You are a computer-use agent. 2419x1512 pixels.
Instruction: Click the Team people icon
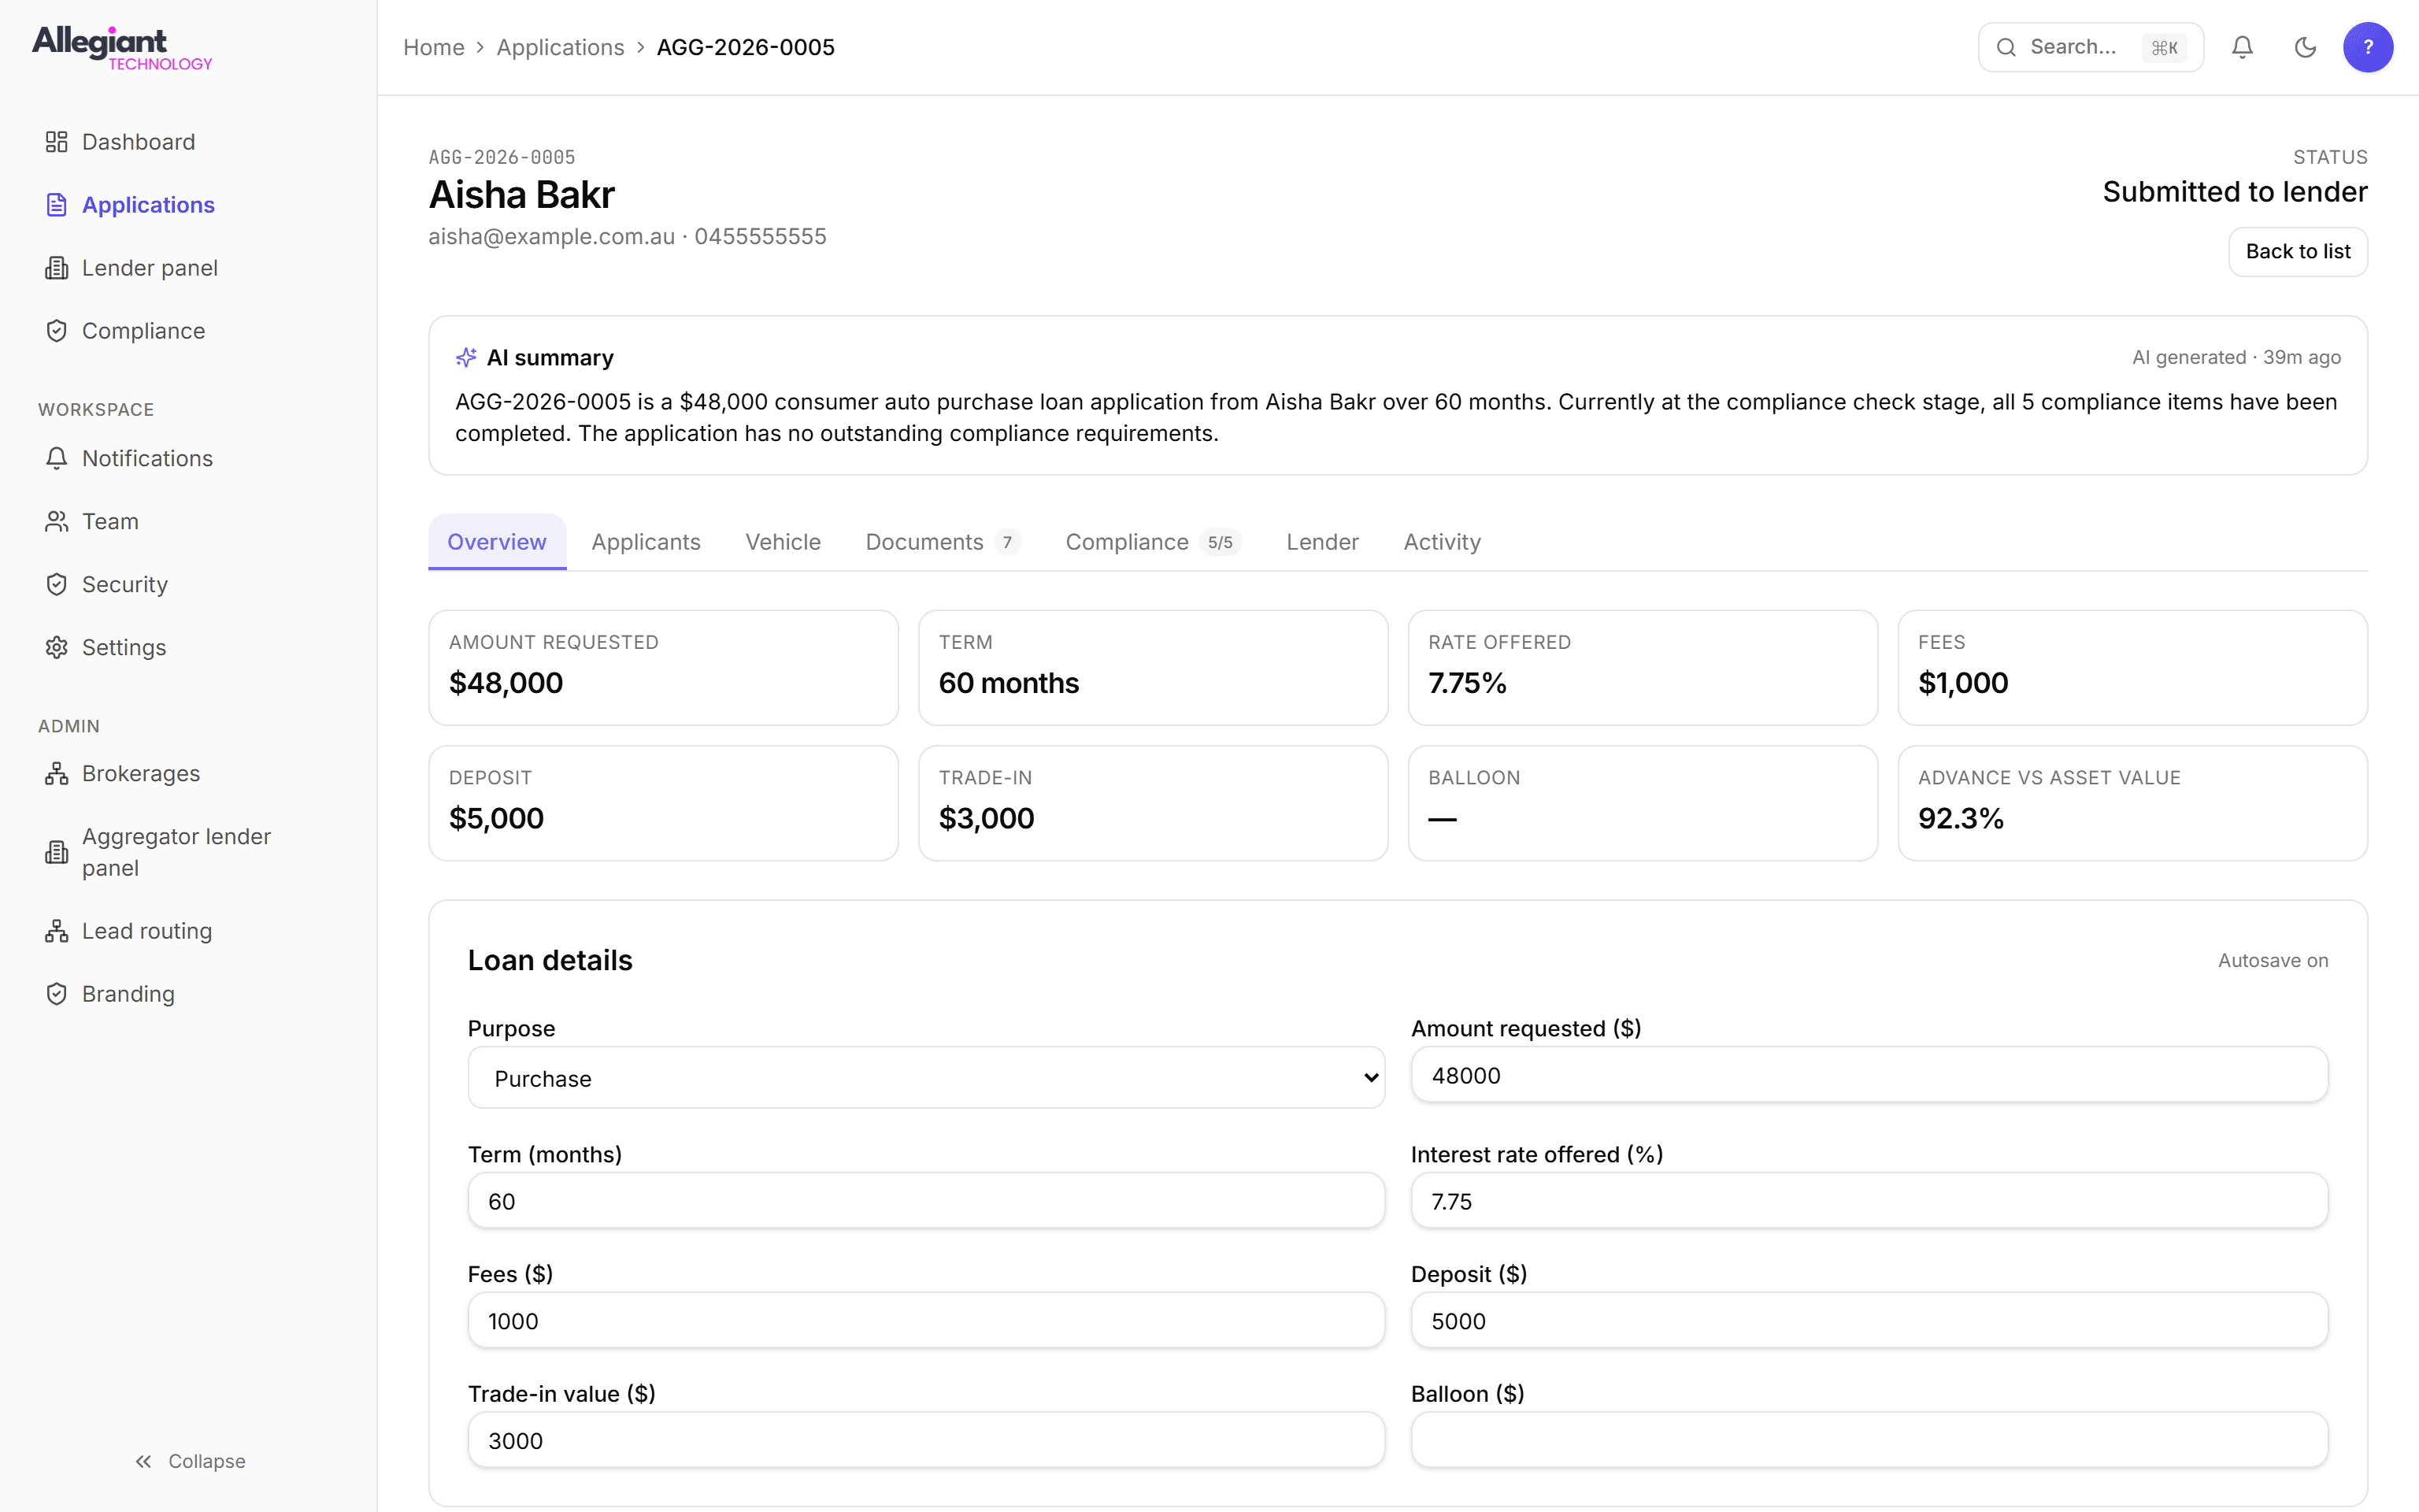[57, 521]
